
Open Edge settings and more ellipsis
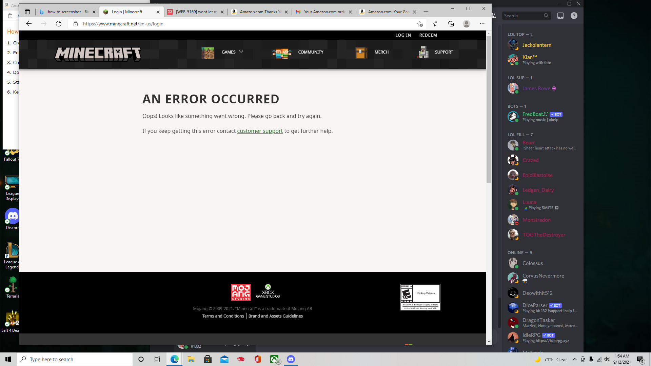(482, 24)
